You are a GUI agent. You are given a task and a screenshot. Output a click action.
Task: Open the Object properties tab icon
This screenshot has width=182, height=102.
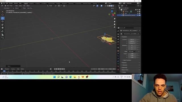(x=118, y=51)
